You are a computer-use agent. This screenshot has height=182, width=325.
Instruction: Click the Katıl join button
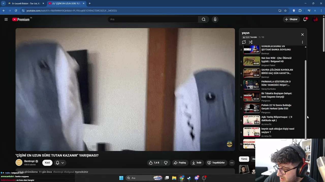47,163
